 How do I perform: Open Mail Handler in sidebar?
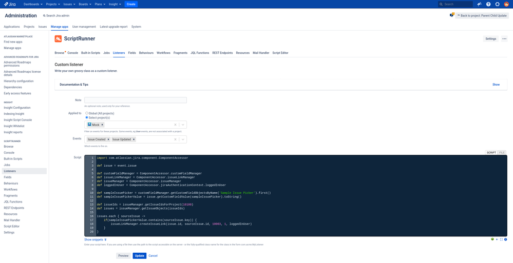tap(12, 220)
